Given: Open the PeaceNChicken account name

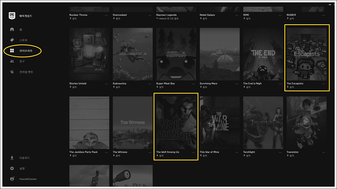Looking at the screenshot, I should point(28,179).
